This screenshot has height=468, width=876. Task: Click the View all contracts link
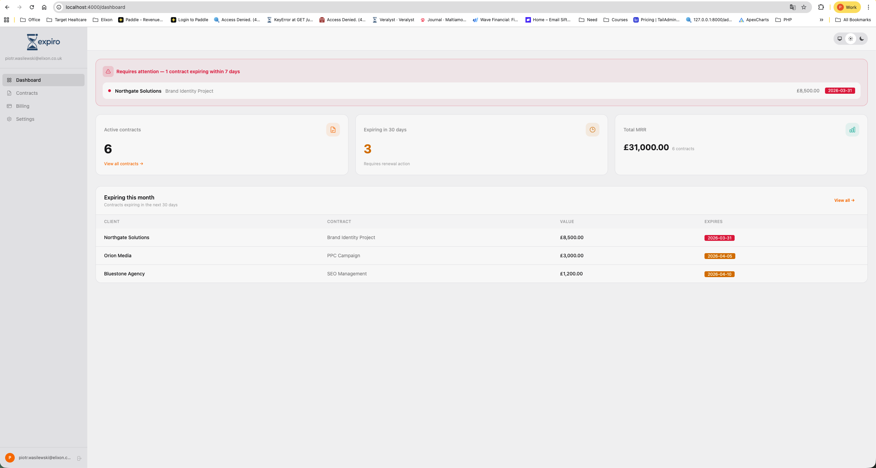[123, 164]
